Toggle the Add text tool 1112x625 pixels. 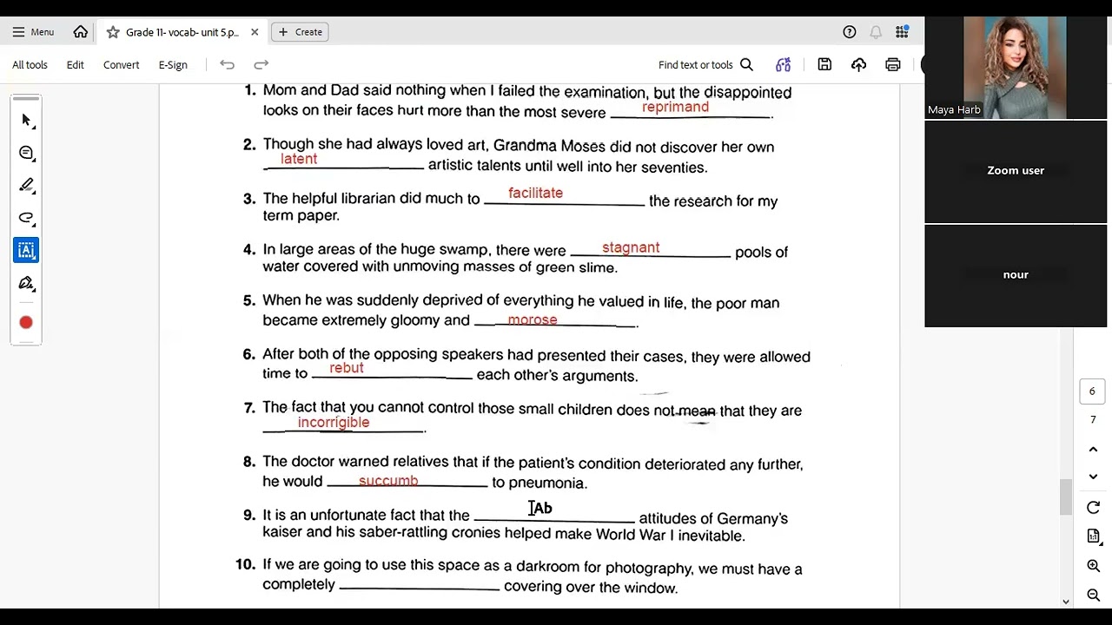(x=26, y=250)
